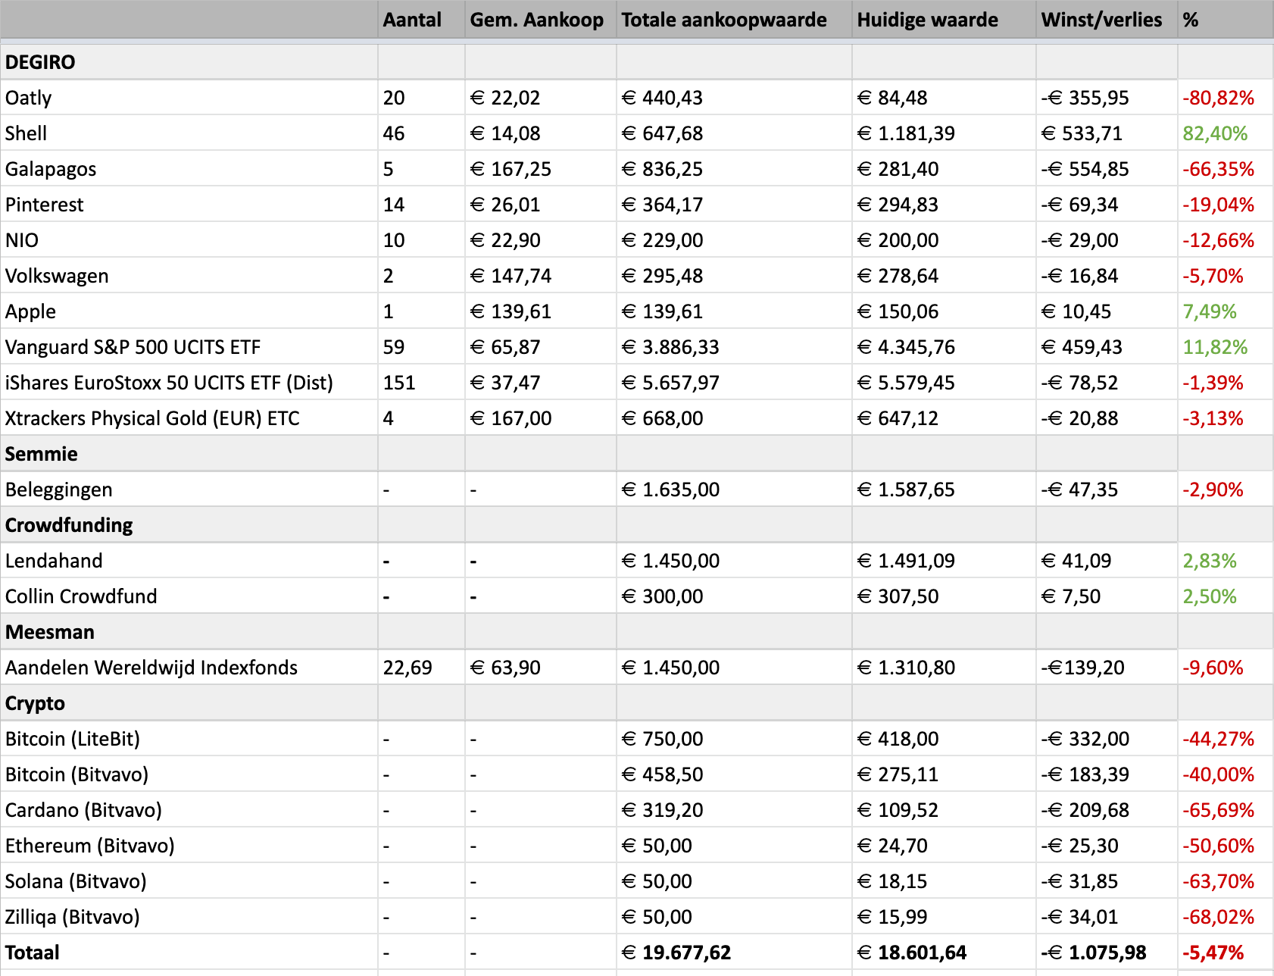Select Volkswagen's -5,70% percentage cell

click(x=1226, y=276)
